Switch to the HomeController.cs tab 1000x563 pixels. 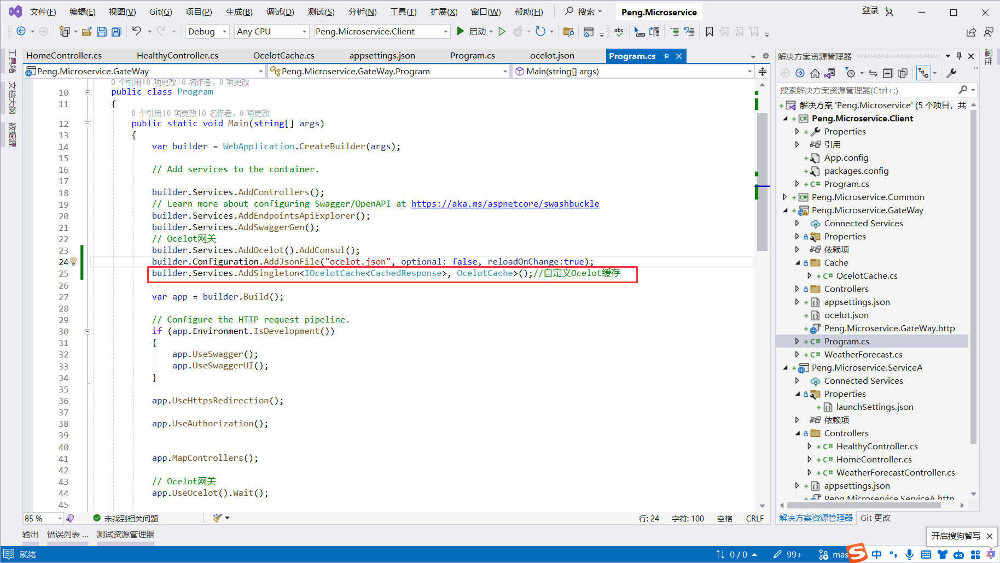64,56
